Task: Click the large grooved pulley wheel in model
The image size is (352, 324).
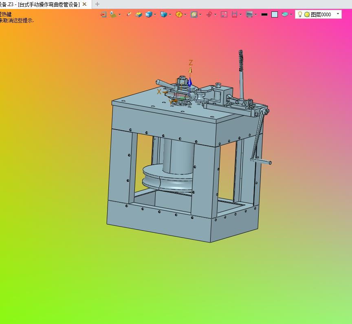Action: tap(168, 179)
